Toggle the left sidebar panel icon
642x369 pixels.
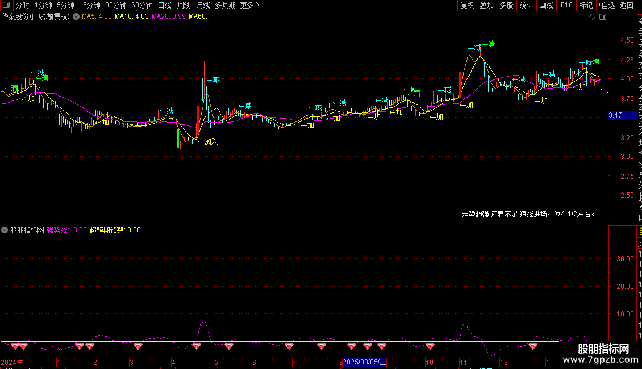(6, 5)
